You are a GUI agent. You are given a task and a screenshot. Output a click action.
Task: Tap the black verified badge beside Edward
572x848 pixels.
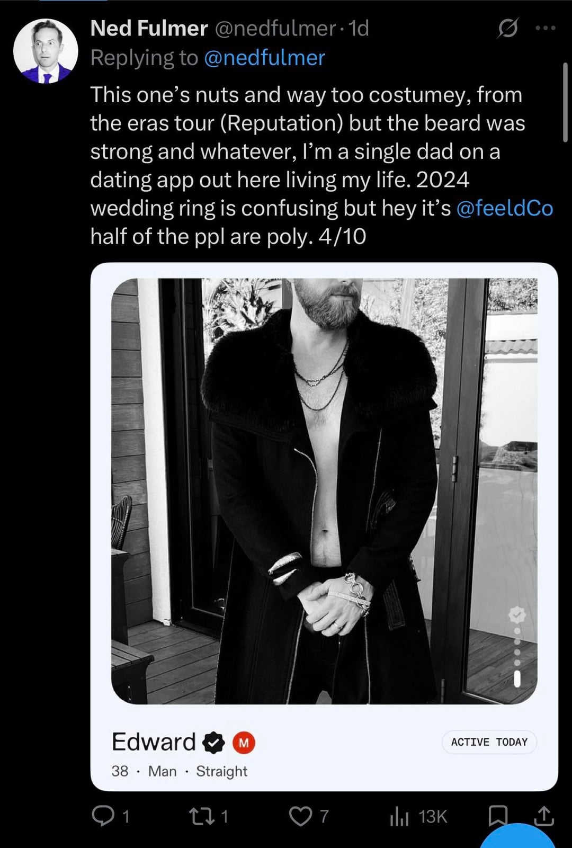click(213, 742)
